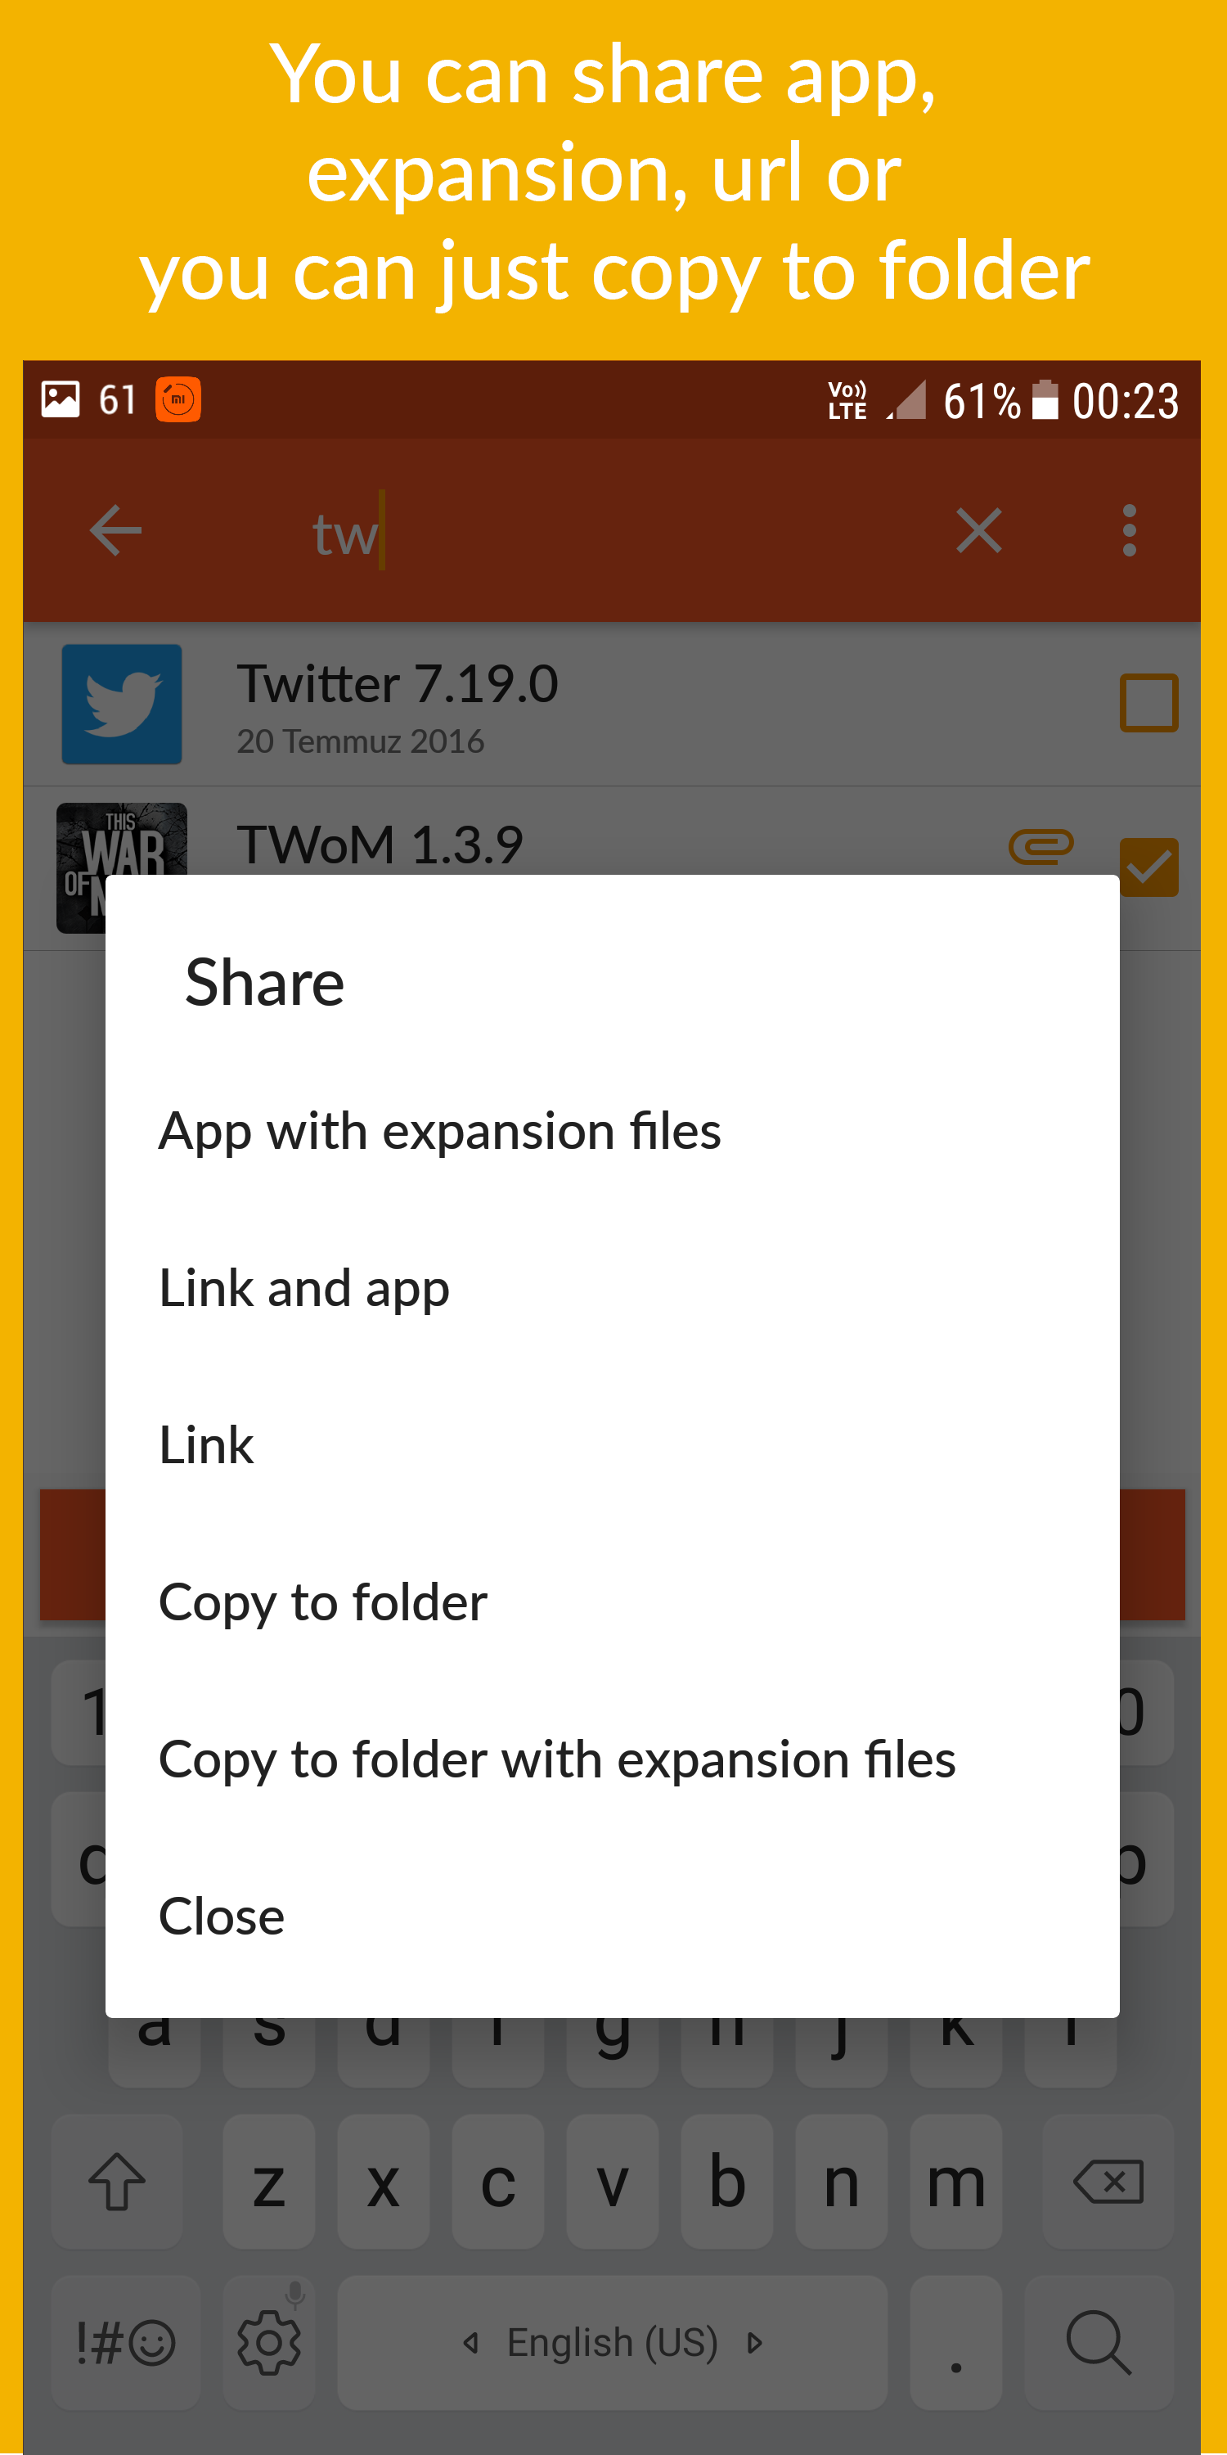
Task: Tap the keyboard backspace key
Action: (1108, 2182)
